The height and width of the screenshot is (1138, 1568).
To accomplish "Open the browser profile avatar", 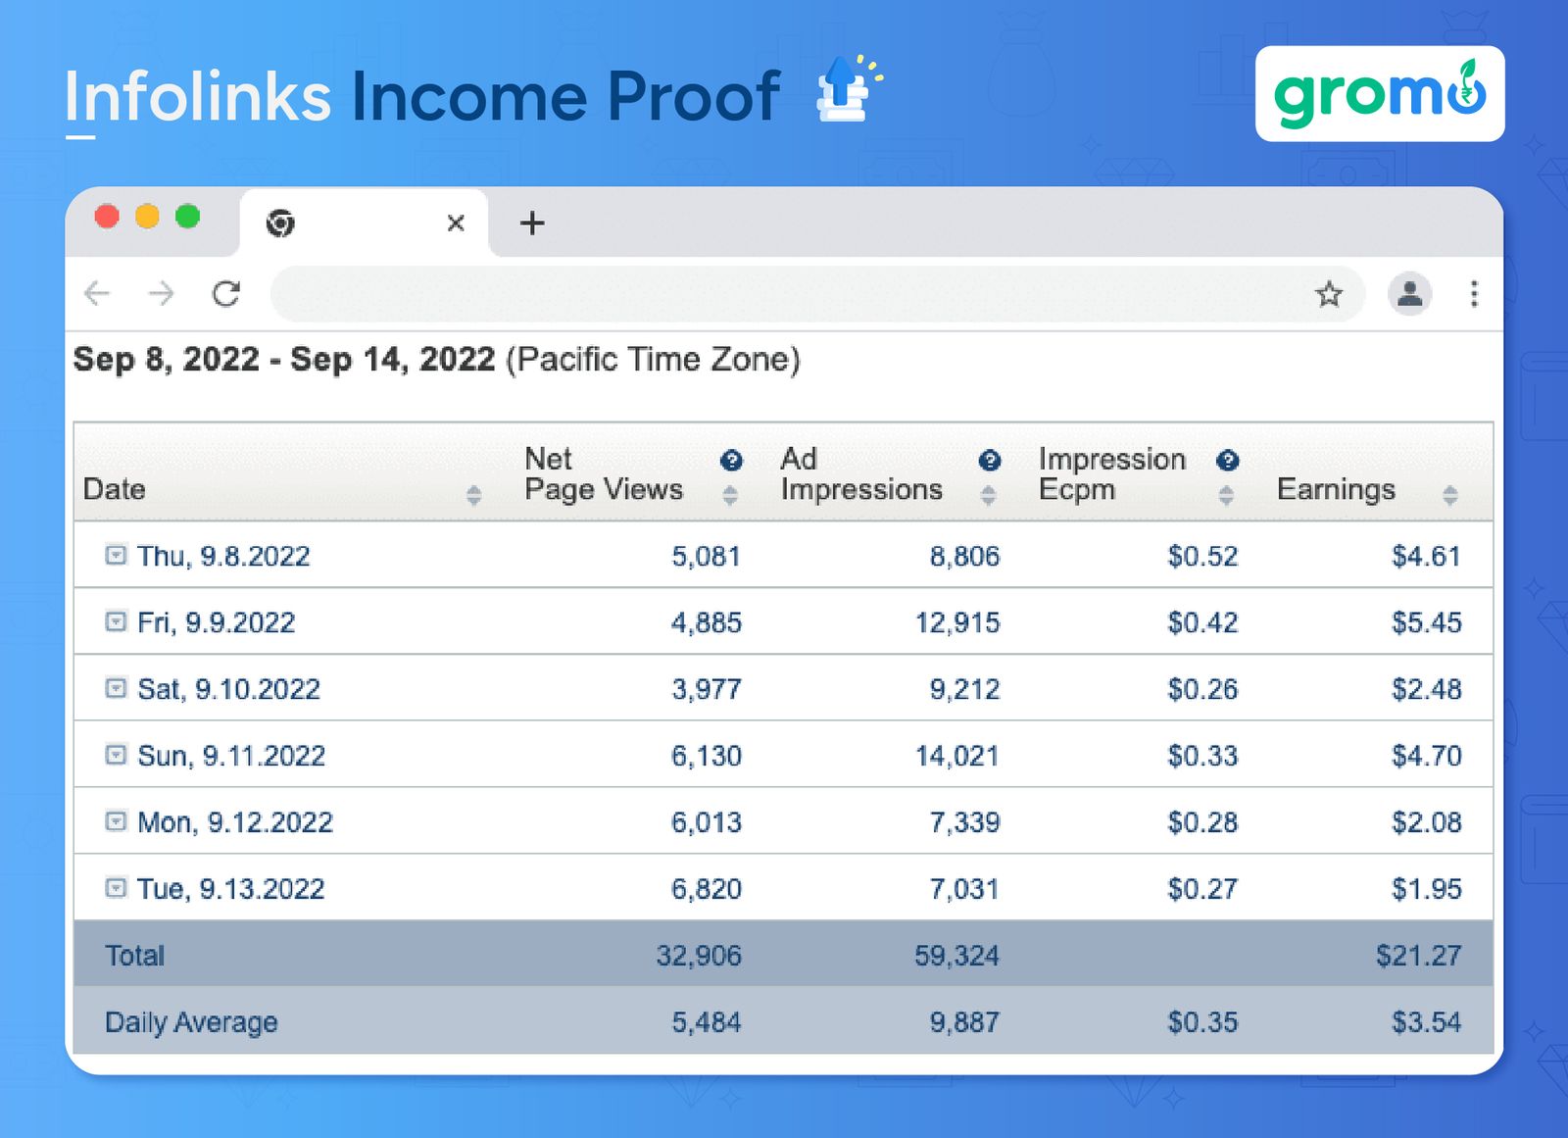I will click(x=1409, y=294).
